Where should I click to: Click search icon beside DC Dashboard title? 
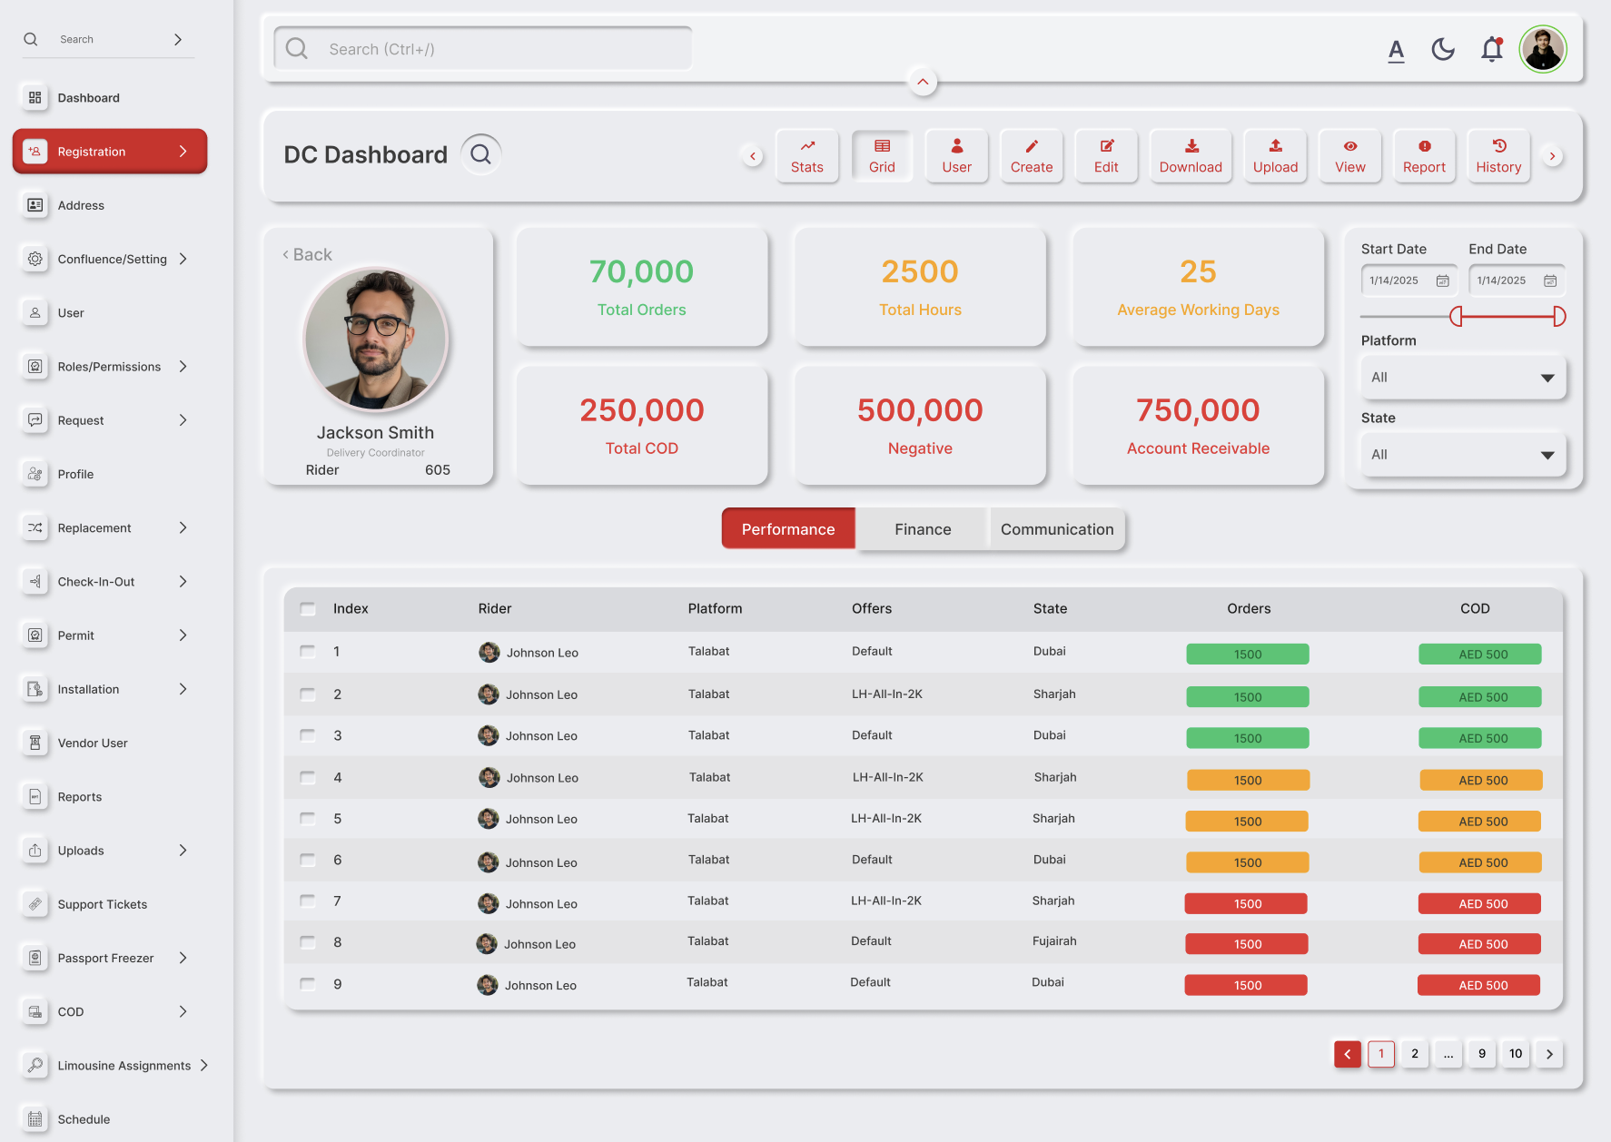480,154
